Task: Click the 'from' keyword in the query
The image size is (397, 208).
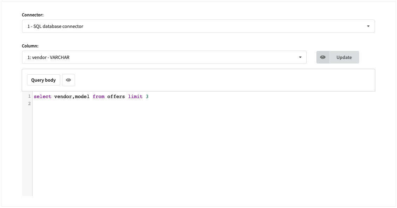Action: (x=98, y=96)
